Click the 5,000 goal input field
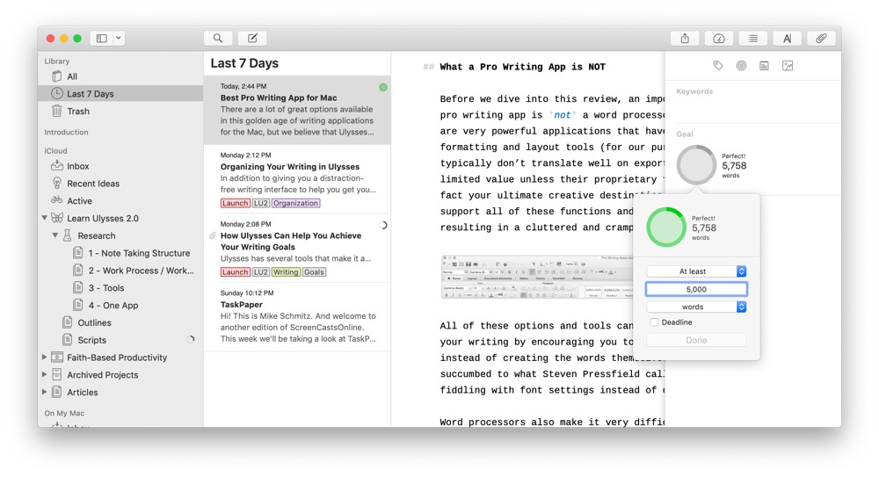 tap(696, 289)
